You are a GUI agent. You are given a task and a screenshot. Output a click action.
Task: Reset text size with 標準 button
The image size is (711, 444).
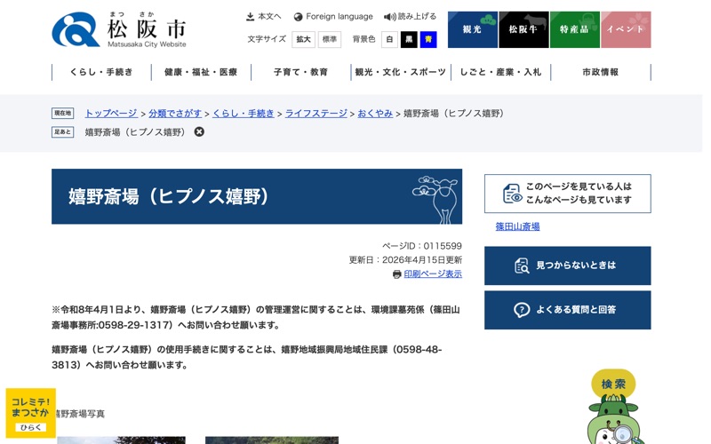click(x=329, y=39)
